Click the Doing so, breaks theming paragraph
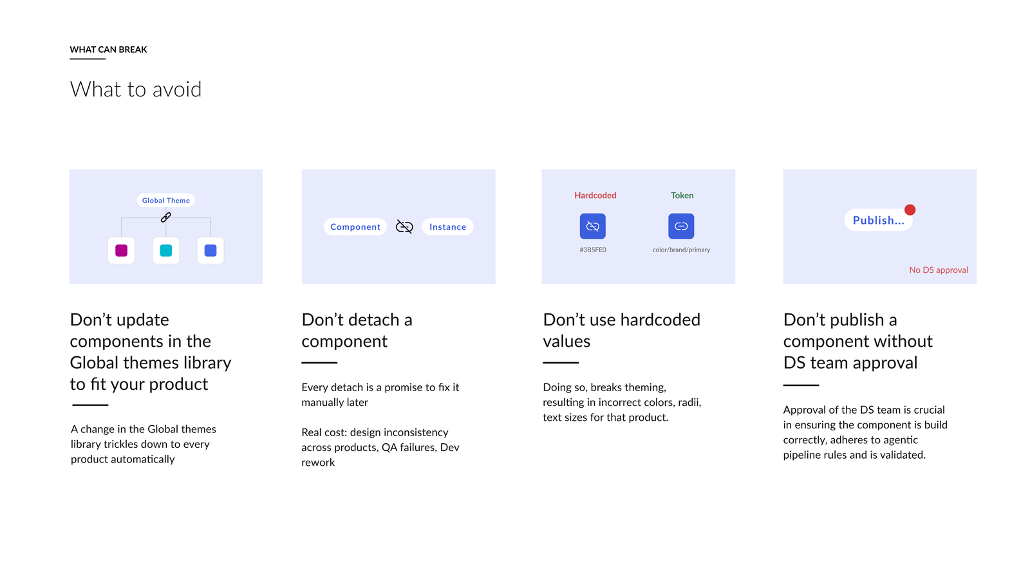This screenshot has width=1030, height=579. click(622, 402)
